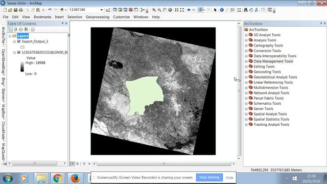Choose the Select Elements arrow tool
327x184 pixels.
215,10
